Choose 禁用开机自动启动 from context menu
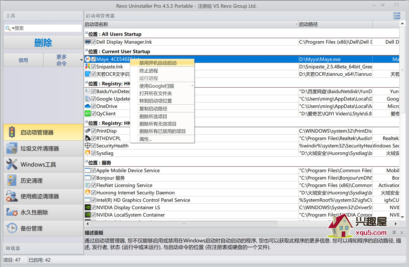The image size is (409, 267). click(162, 63)
